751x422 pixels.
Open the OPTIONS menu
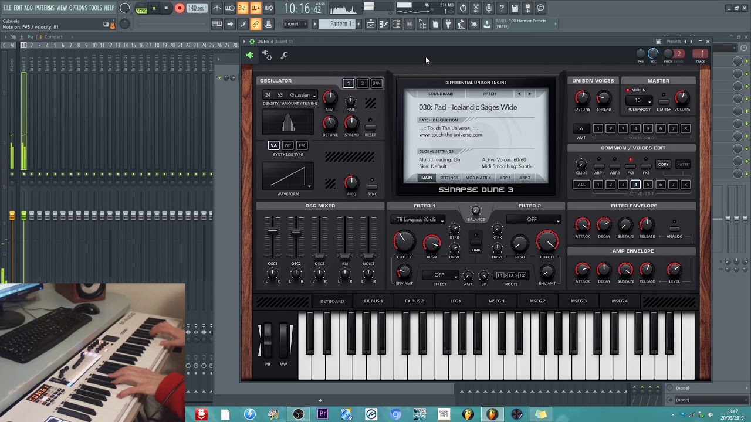coord(78,8)
